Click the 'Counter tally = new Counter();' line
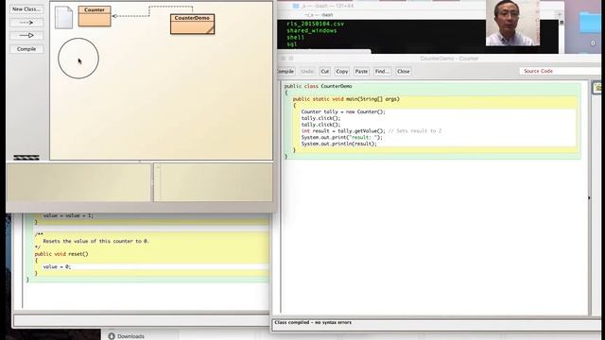605x340 pixels. (343, 111)
